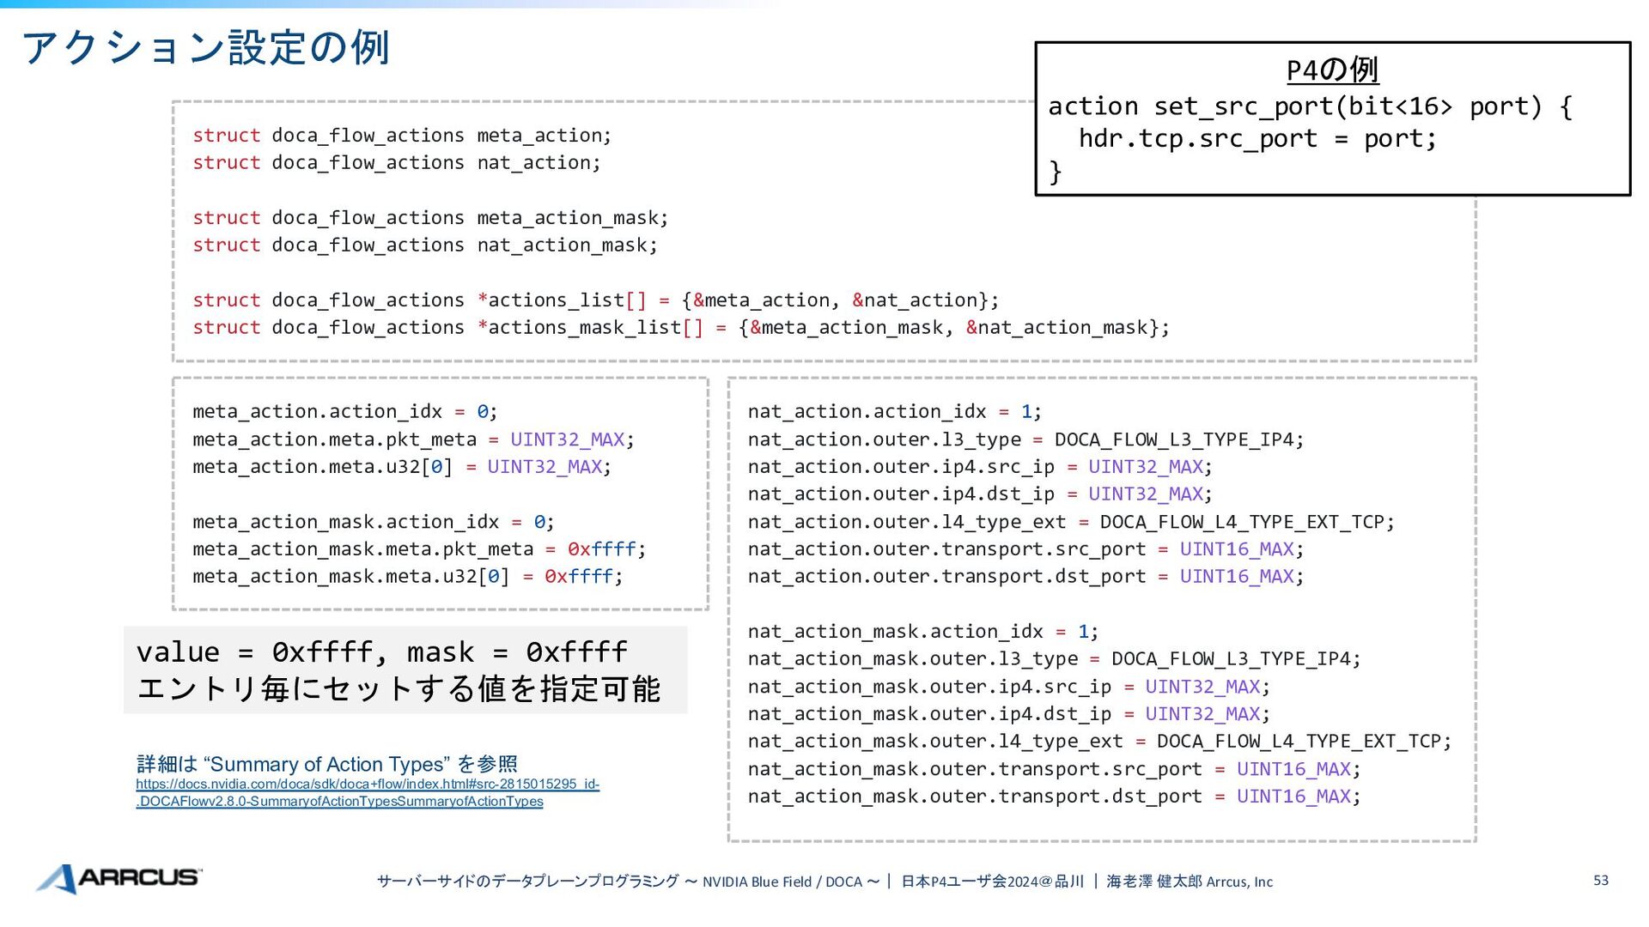
Task: Select line nat_action_mask.outer.ip4.src_ip = UINT32_MAX;
Action: pyautogui.click(x=1009, y=687)
